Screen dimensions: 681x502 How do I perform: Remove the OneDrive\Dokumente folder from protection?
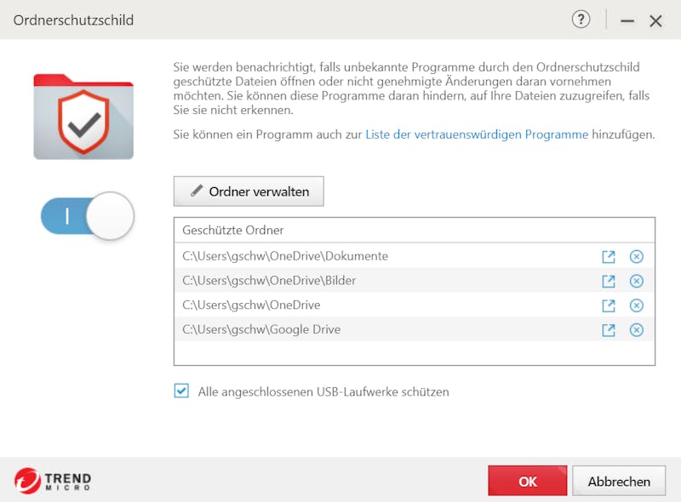pos(636,257)
